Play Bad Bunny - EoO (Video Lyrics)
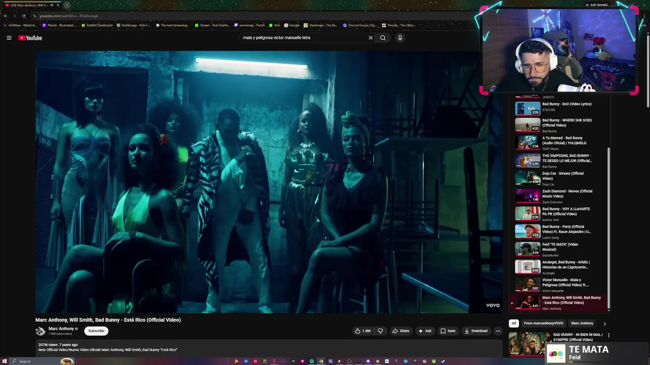This screenshot has width=650, height=365. (x=558, y=108)
